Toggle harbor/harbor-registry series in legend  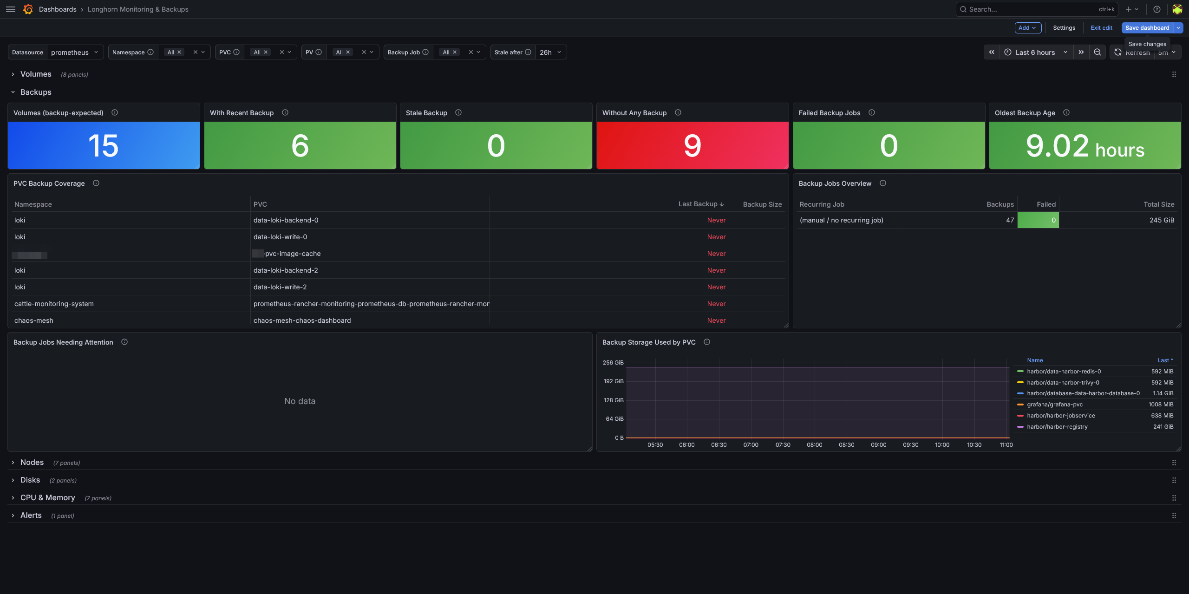[1057, 427]
